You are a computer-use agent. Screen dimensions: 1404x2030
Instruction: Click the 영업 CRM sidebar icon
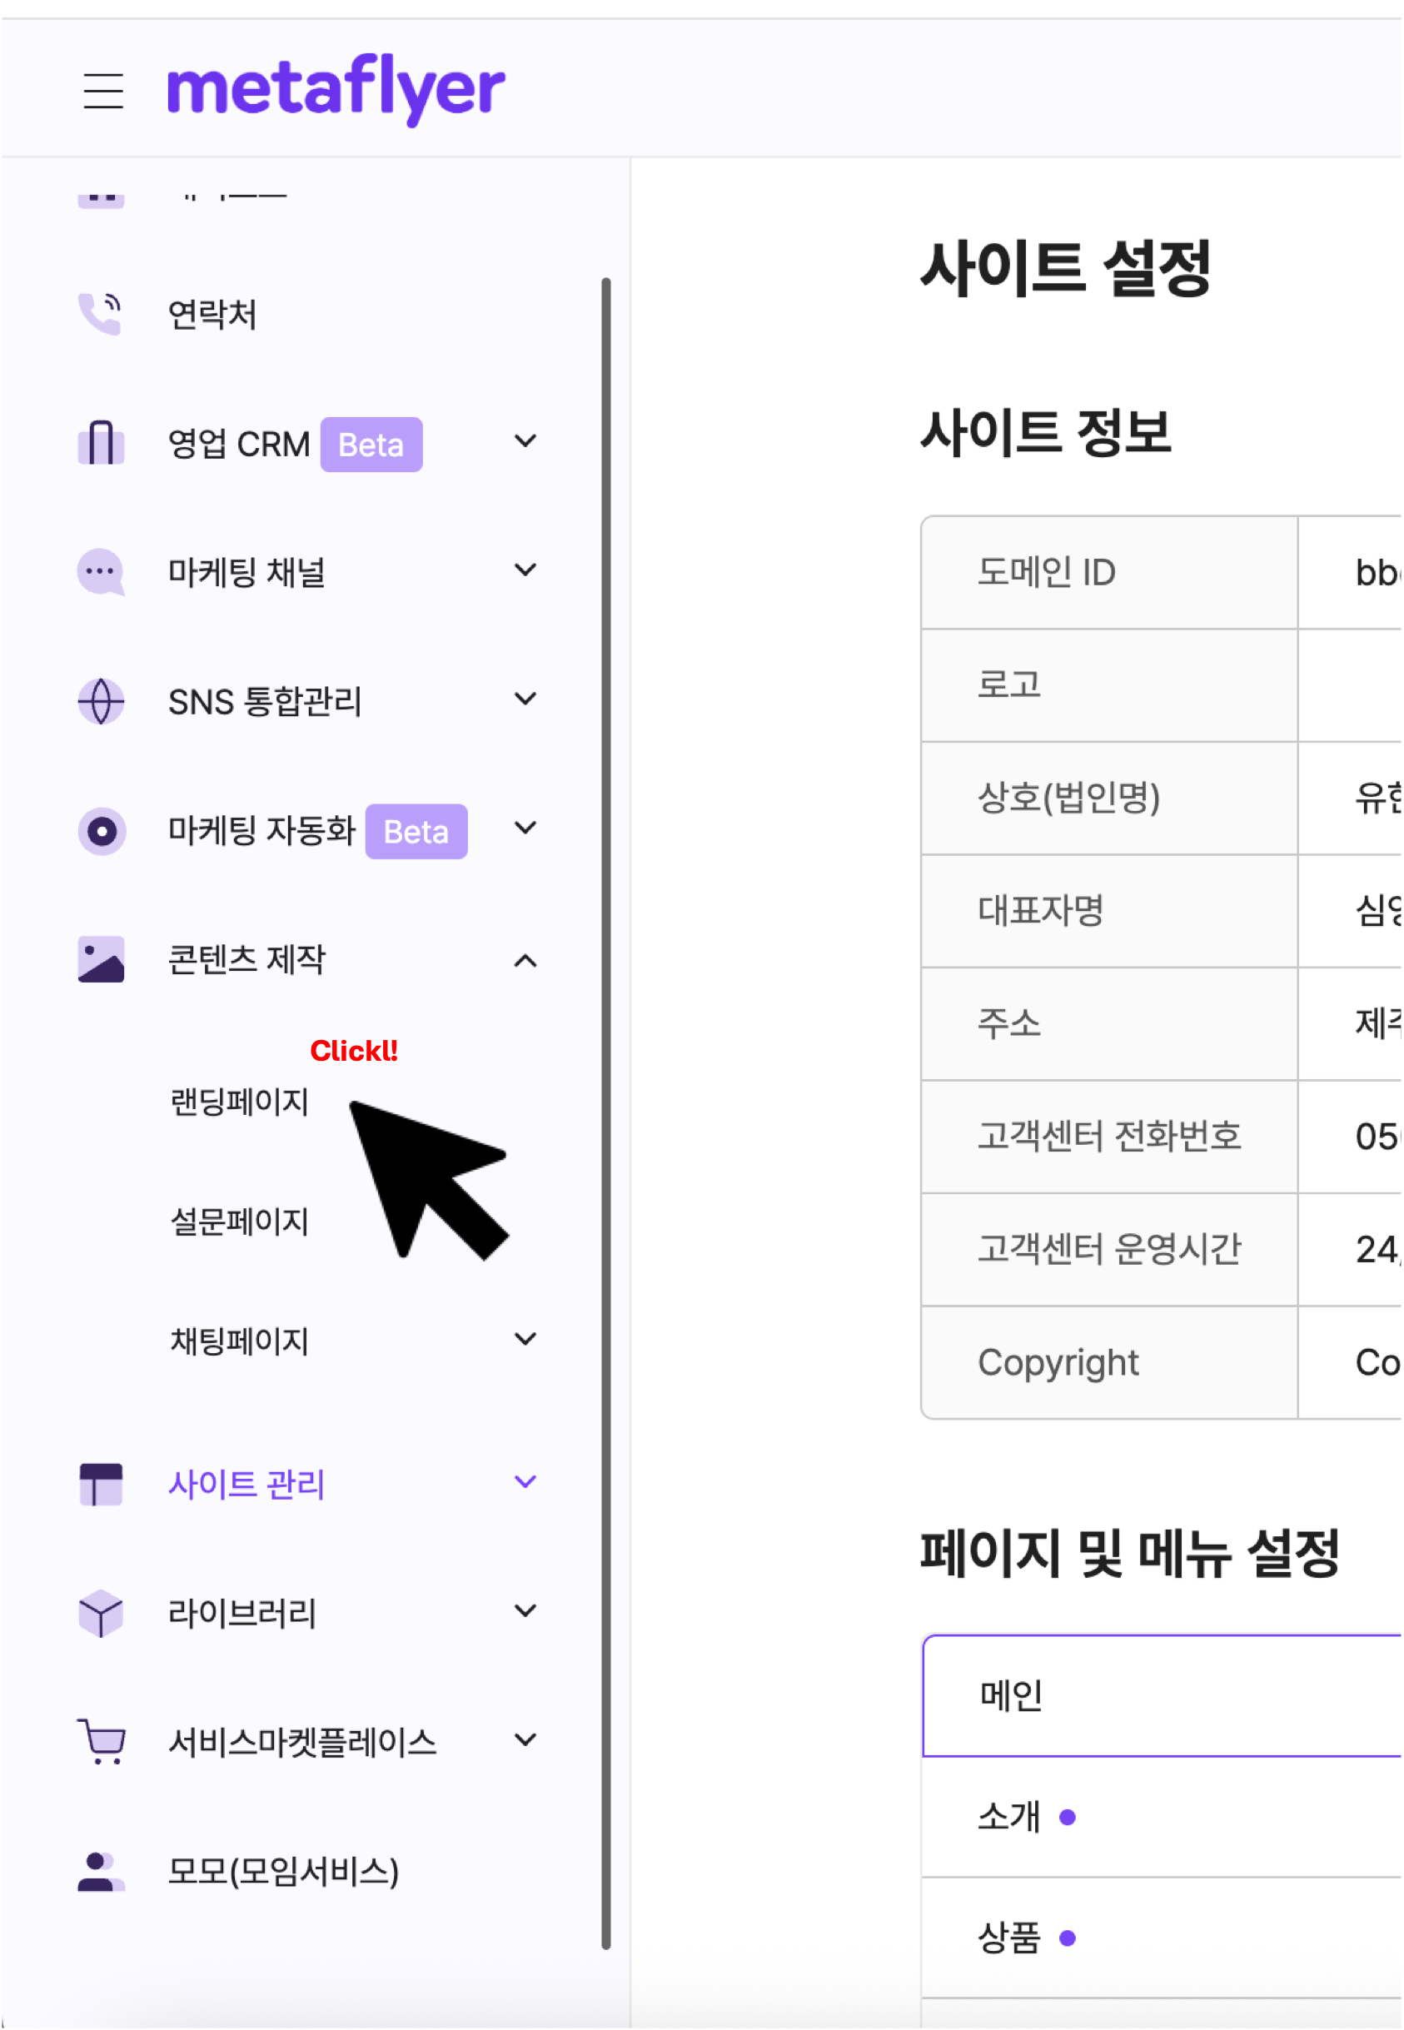coord(100,442)
